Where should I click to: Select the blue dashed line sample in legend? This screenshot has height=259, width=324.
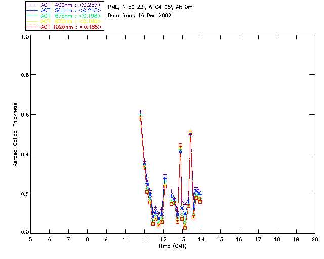click(32, 10)
